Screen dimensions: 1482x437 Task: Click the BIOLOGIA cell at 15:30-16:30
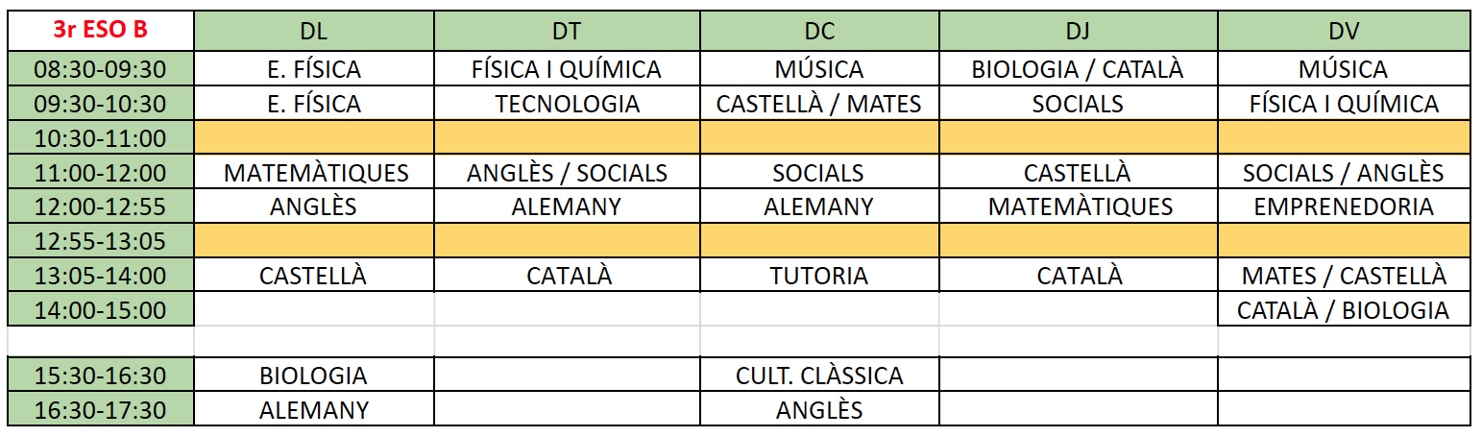coord(313,375)
